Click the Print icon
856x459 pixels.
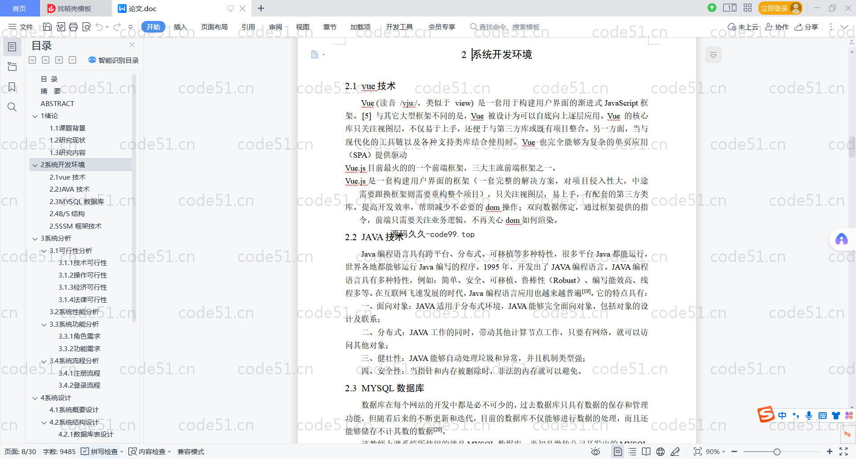click(x=74, y=27)
